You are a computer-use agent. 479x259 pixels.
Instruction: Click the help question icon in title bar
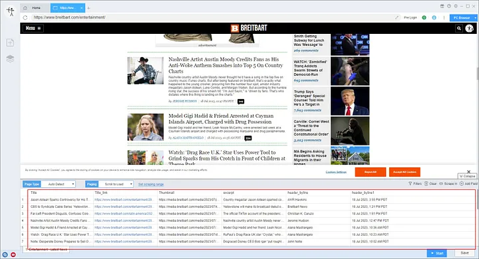tap(449, 6)
